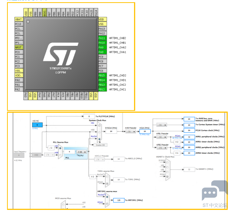Image resolution: width=231 pixels, height=211 pixels.
Task: Select PCLK2 in TIM1 source Mux
Action: point(107,183)
